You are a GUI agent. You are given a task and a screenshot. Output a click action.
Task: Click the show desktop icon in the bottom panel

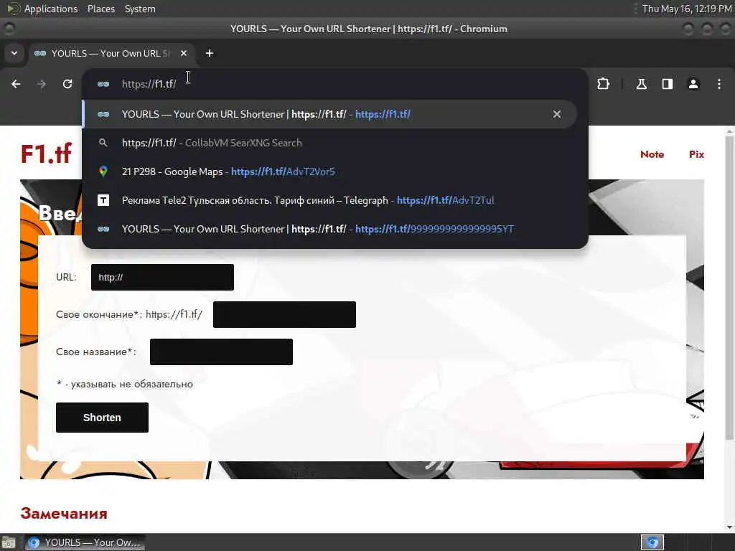(x=9, y=542)
